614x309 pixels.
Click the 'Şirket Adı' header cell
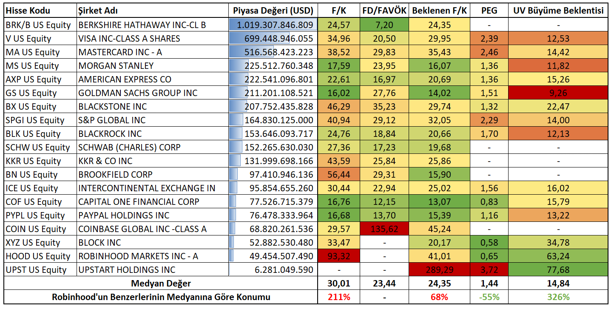[x=153, y=11]
